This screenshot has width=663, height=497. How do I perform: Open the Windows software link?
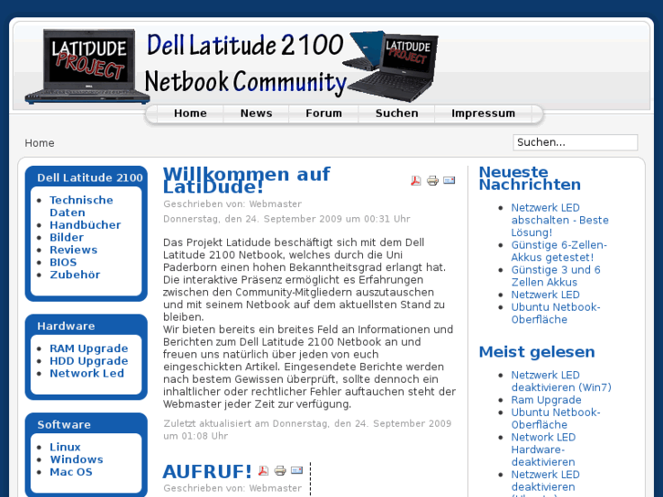point(76,460)
